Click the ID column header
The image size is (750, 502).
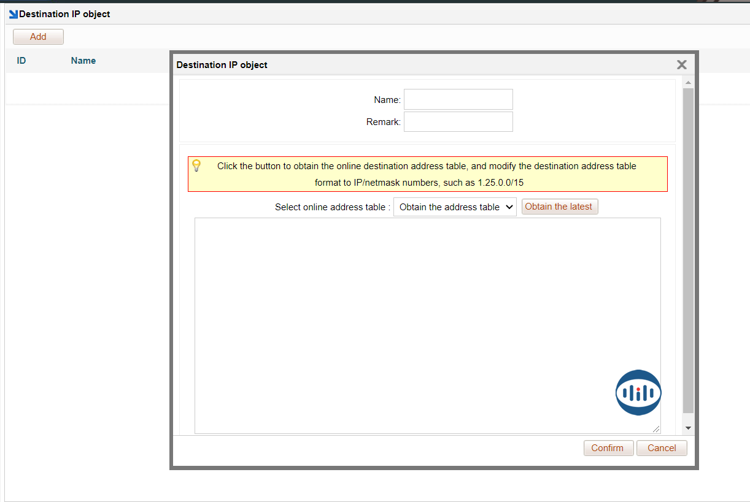click(x=21, y=61)
